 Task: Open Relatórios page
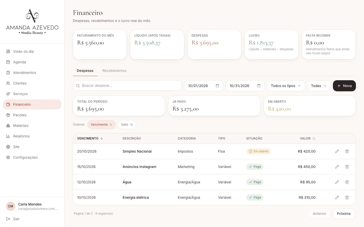(x=32, y=136)
